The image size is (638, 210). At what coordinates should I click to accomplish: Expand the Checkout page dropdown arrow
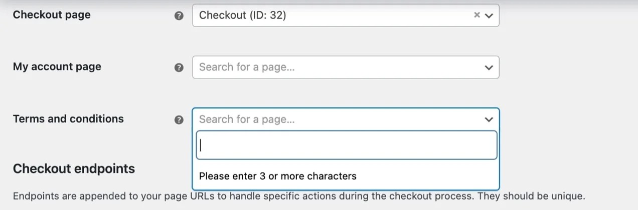(x=490, y=15)
